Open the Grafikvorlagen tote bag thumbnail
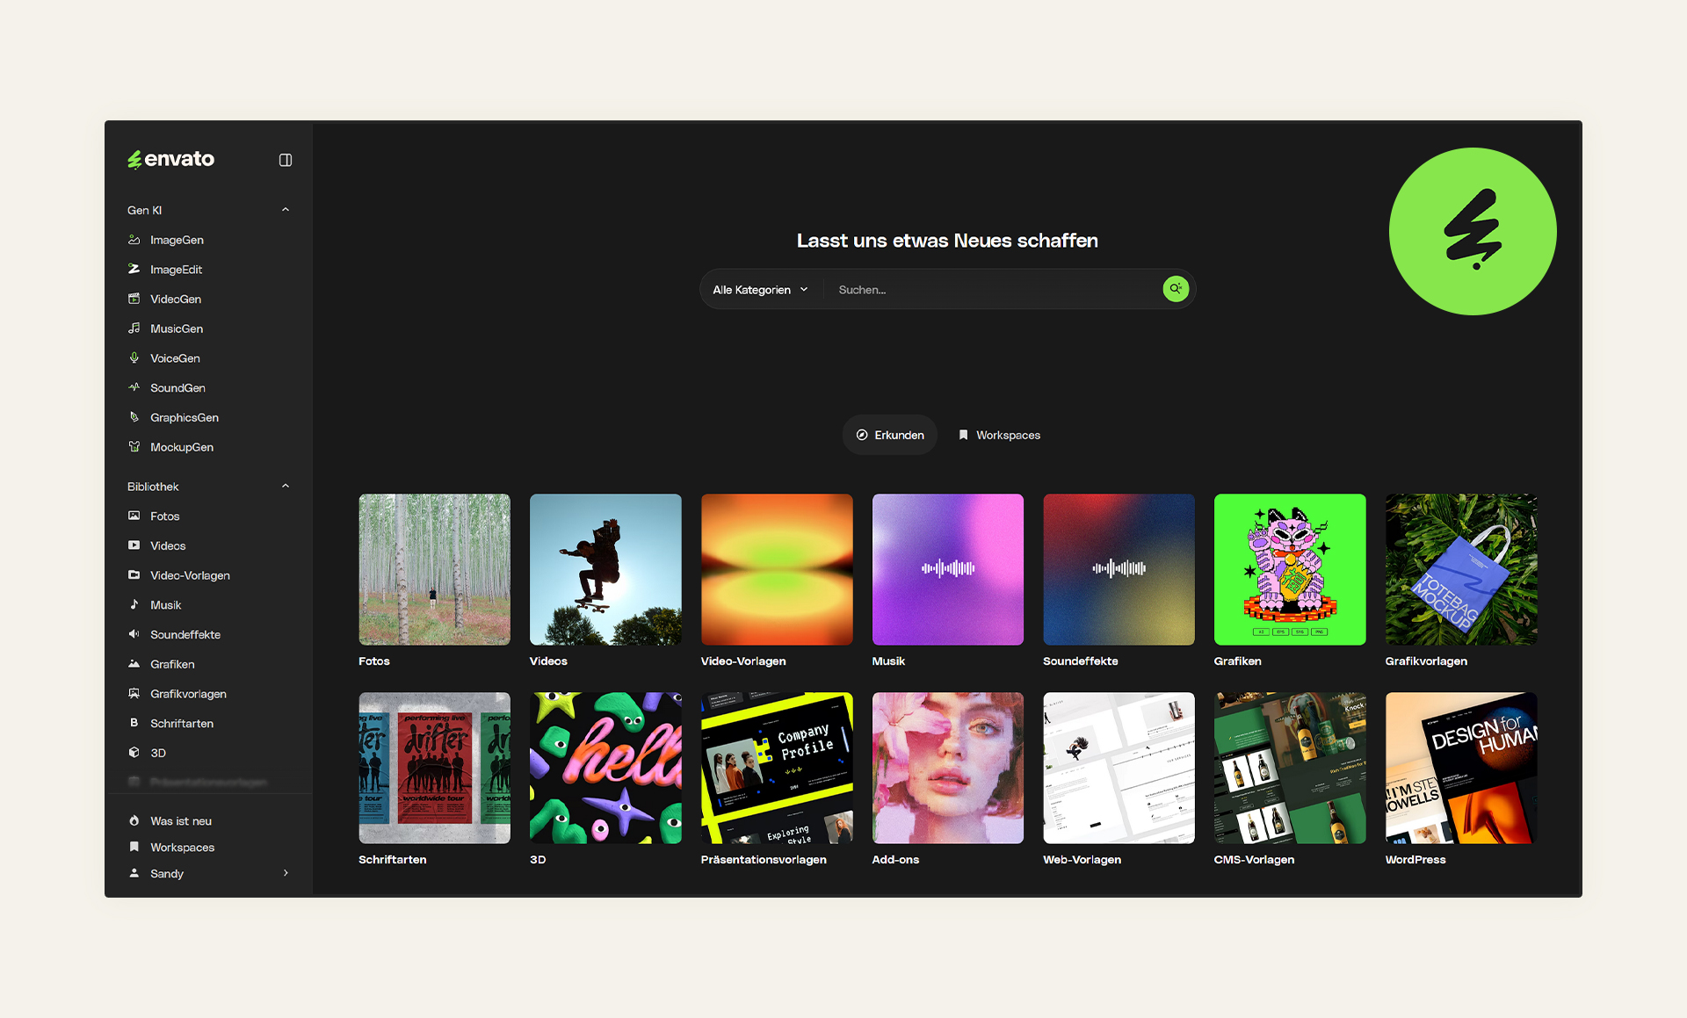The image size is (1687, 1018). pos(1460,569)
